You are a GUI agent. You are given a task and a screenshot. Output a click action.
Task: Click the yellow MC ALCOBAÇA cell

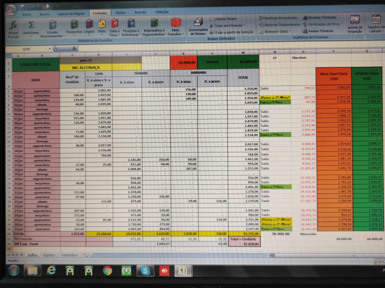(x=86, y=68)
